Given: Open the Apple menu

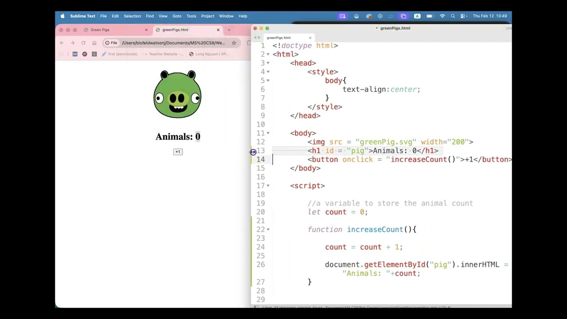Looking at the screenshot, I should click(62, 16).
